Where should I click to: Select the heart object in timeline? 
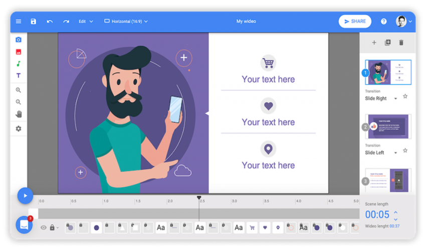(265, 227)
